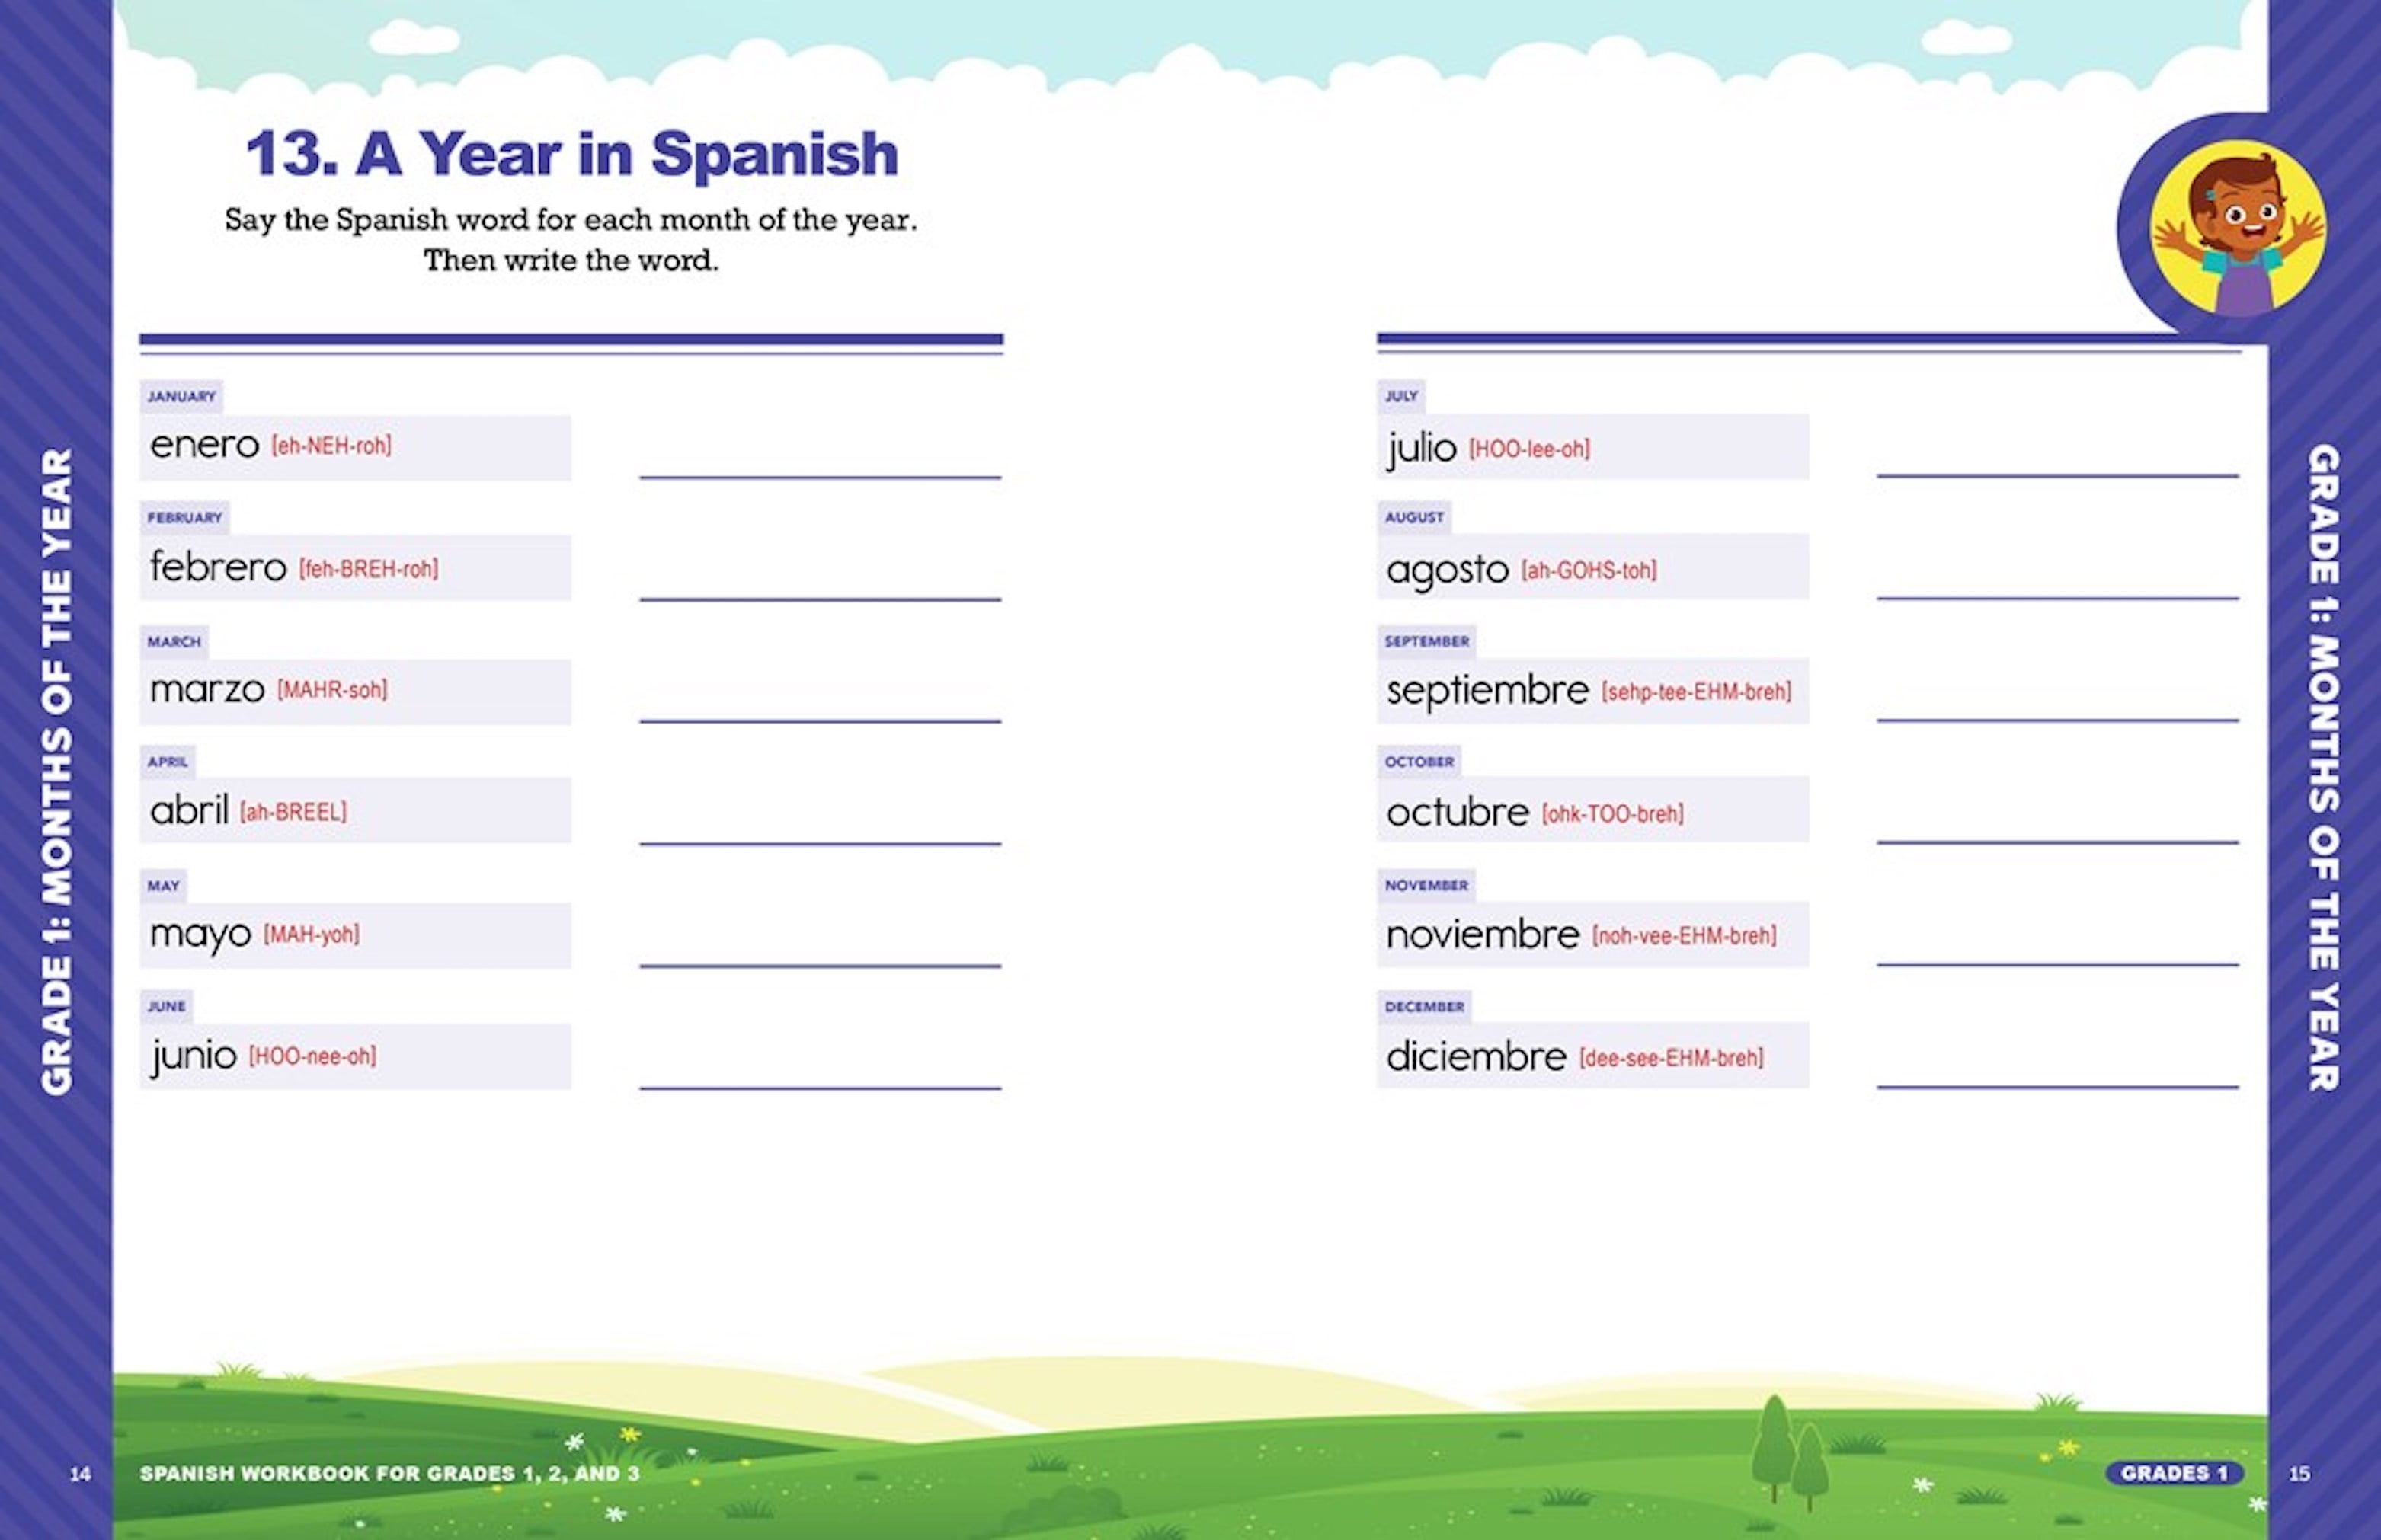Select the OCTOBER month tag

tap(1419, 761)
